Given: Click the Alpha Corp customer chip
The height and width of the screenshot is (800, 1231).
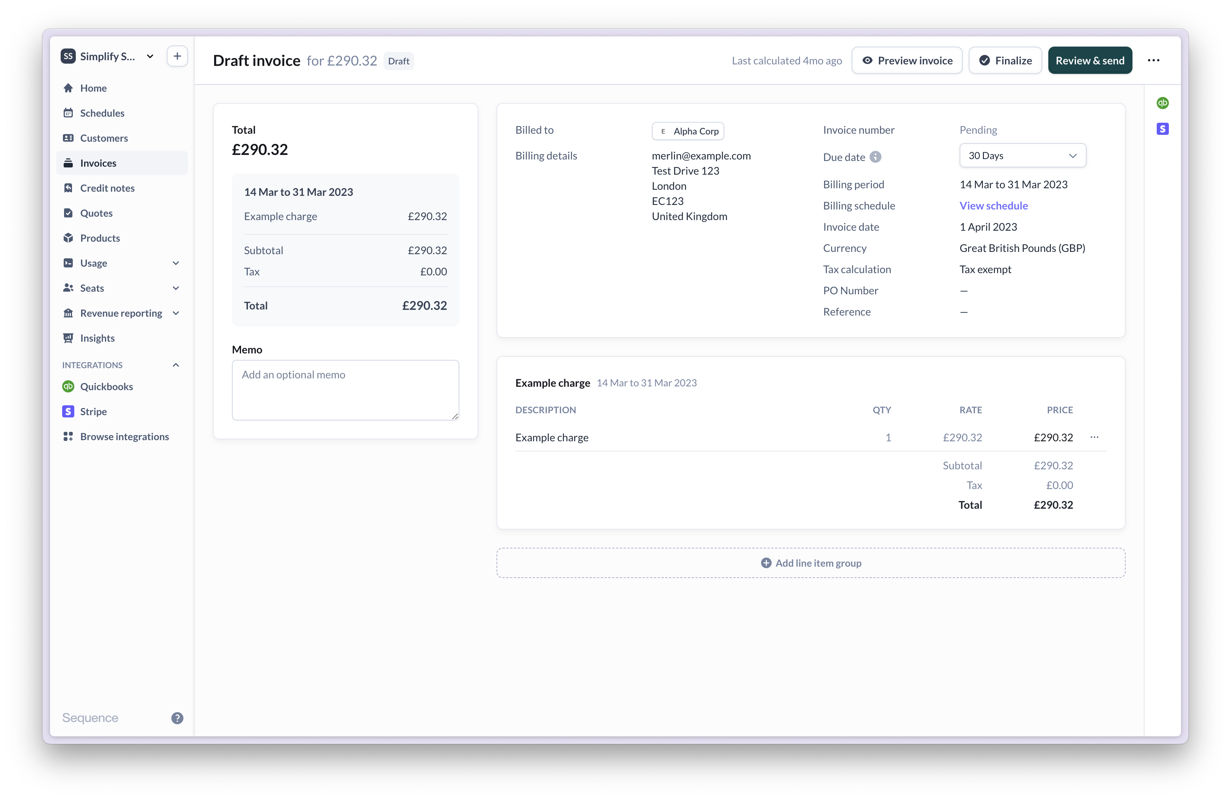Looking at the screenshot, I should coord(688,131).
